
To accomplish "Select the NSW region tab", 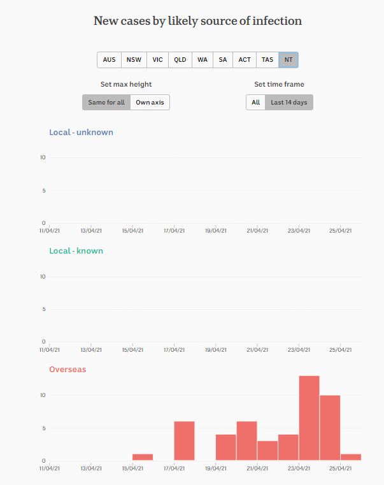I will coord(134,60).
